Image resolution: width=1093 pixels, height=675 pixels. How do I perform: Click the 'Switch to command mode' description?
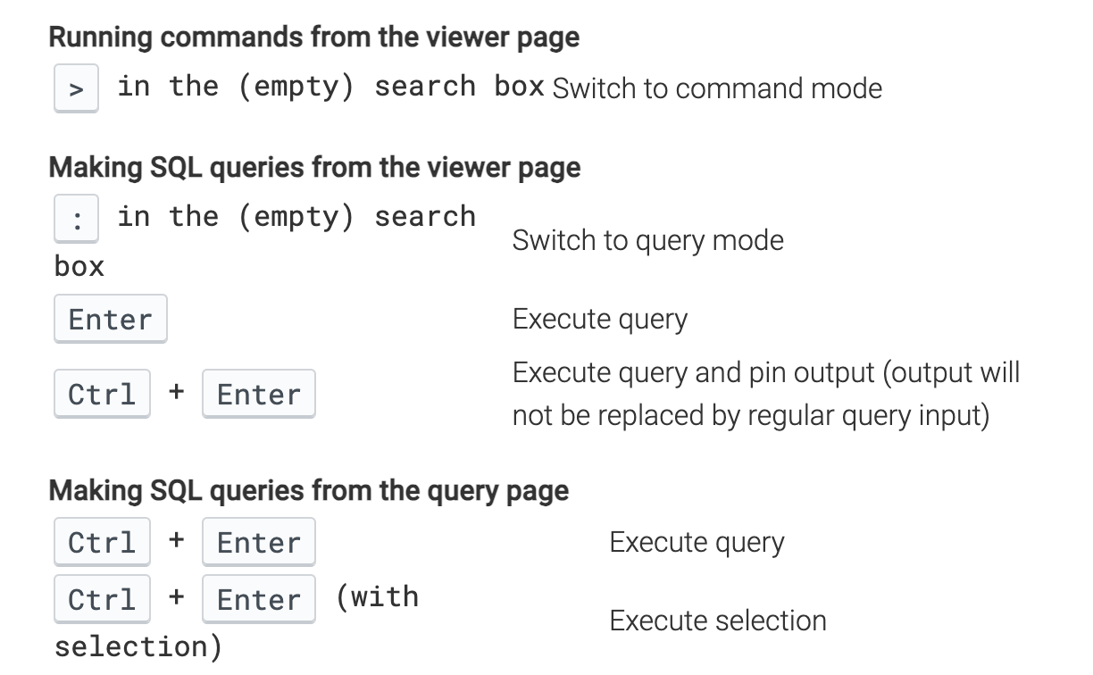pyautogui.click(x=717, y=88)
